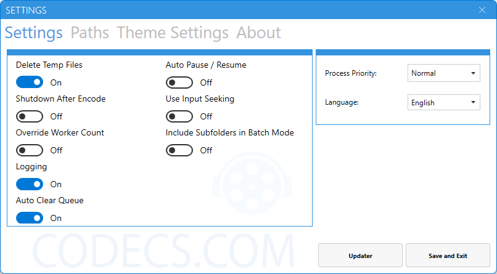
Task: Open the Theme Settings tab
Action: [173, 33]
